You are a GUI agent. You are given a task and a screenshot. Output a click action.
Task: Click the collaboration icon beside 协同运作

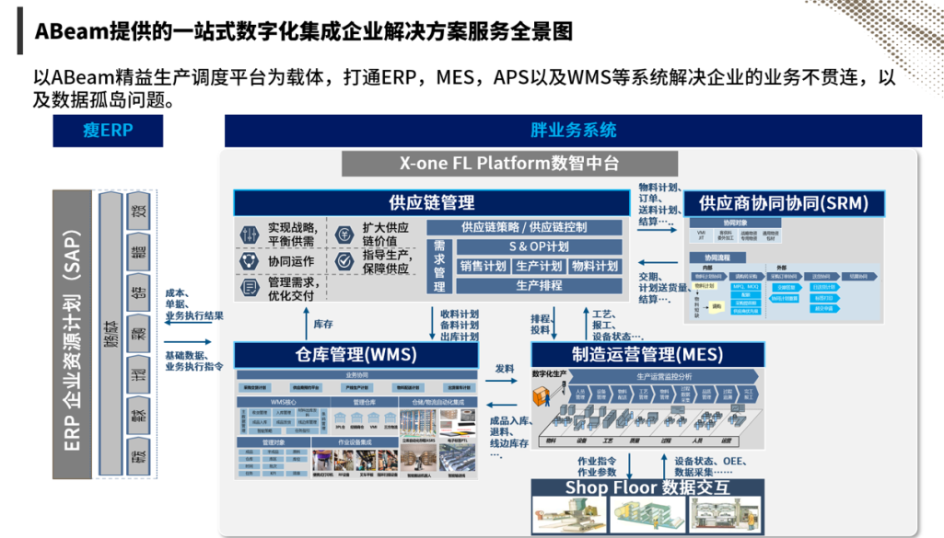click(249, 261)
